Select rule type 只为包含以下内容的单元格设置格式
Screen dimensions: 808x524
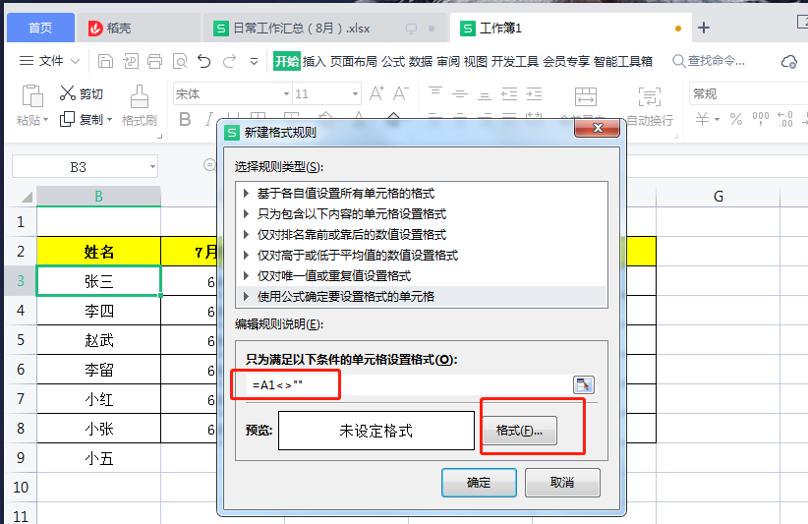pos(421,213)
